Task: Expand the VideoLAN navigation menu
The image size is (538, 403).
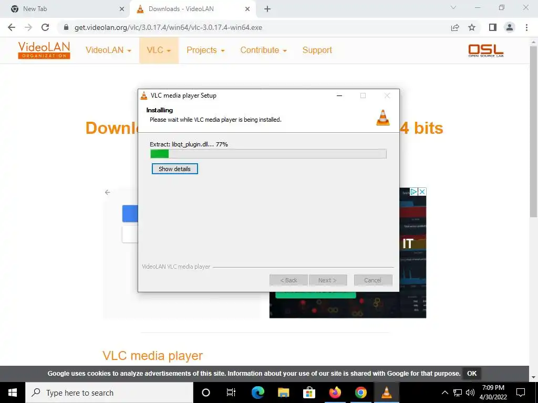Action: [108, 50]
